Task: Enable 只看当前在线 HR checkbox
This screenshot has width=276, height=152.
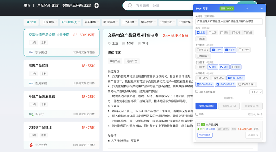Action: click(197, 91)
